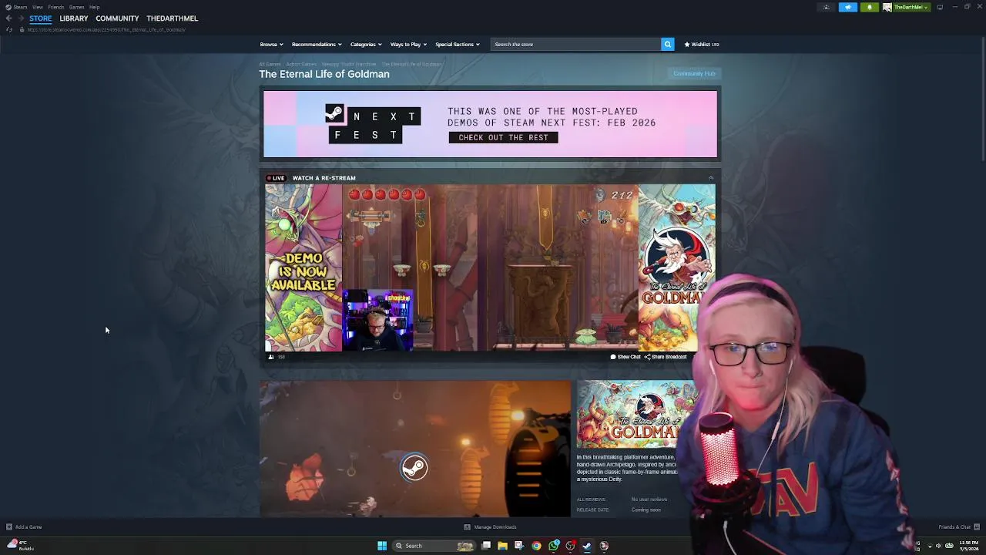This screenshot has height=555, width=986.
Task: Reload the store page
Action: click(x=8, y=29)
